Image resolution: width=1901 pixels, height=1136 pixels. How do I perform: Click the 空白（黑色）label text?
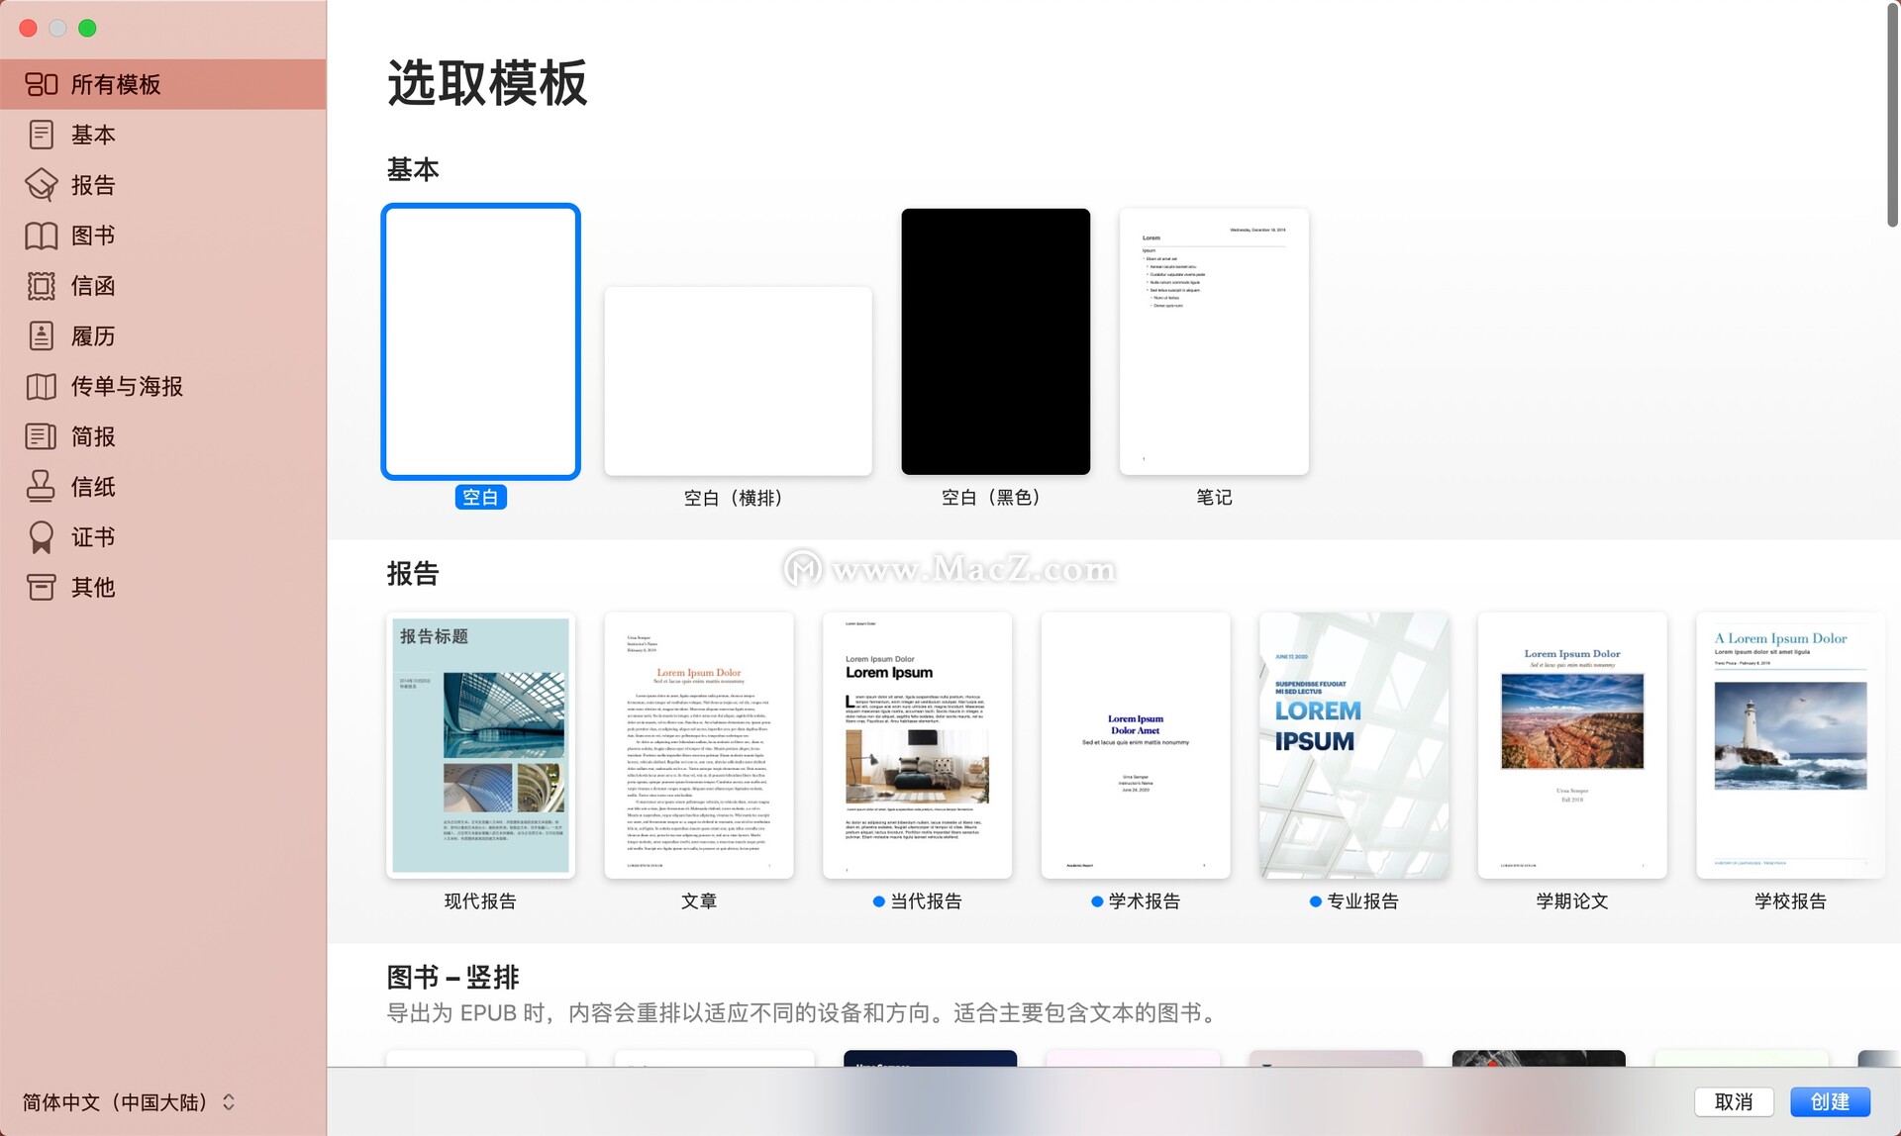(x=996, y=497)
